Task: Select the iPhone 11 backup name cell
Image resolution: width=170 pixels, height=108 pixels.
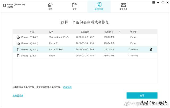Action: pyautogui.click(x=53, y=43)
